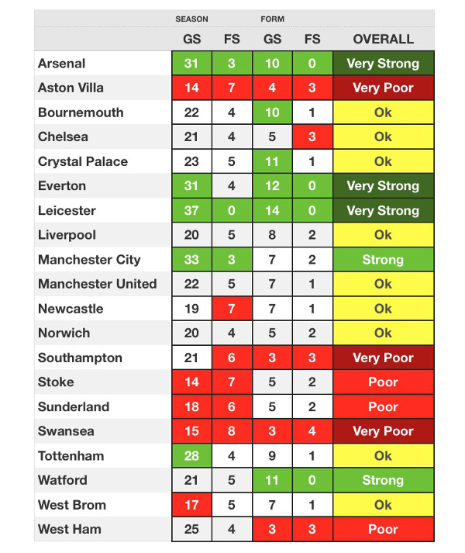Viewport: 465px width, 553px height.
Task: Click the FORM heading label
Action: coord(272,19)
